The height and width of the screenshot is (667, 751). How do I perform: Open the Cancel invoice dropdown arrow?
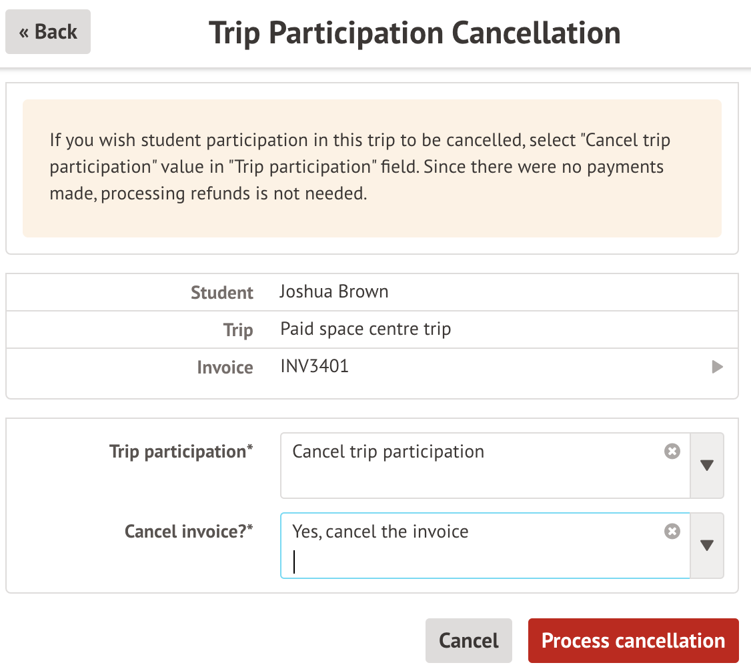707,546
